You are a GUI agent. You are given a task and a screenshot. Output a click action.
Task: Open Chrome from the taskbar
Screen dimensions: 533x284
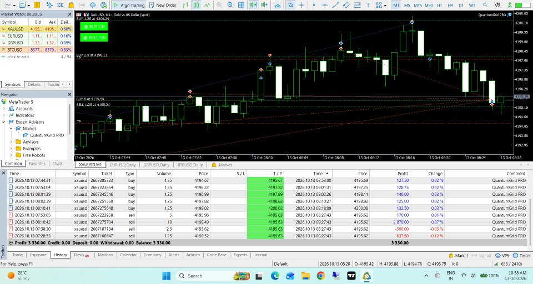pos(320,276)
